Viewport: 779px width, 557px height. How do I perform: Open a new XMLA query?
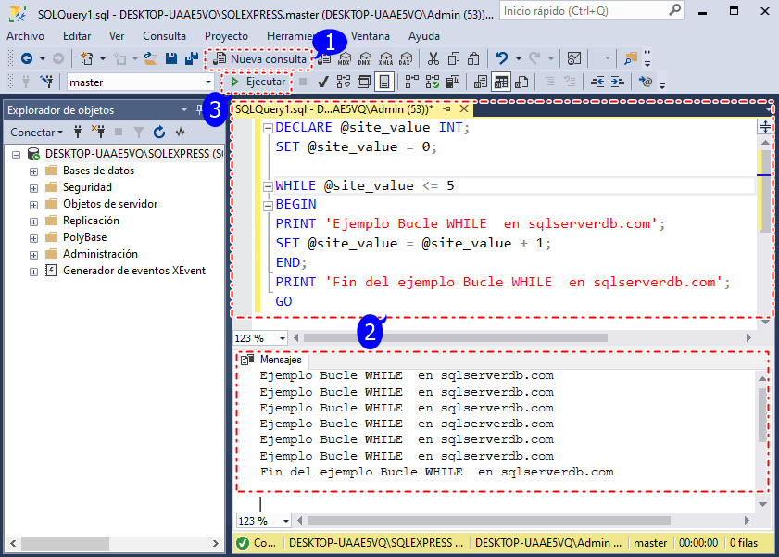(x=385, y=58)
